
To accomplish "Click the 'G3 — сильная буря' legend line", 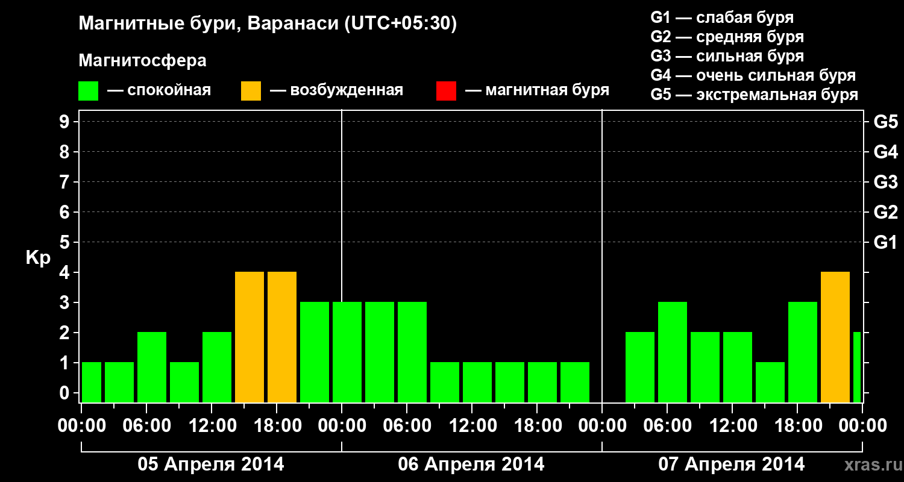I will point(727,56).
